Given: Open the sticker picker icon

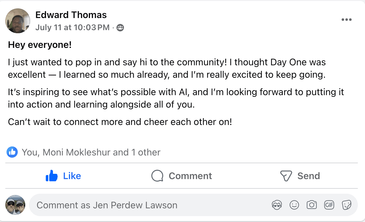Looking at the screenshot, I should 347,205.
